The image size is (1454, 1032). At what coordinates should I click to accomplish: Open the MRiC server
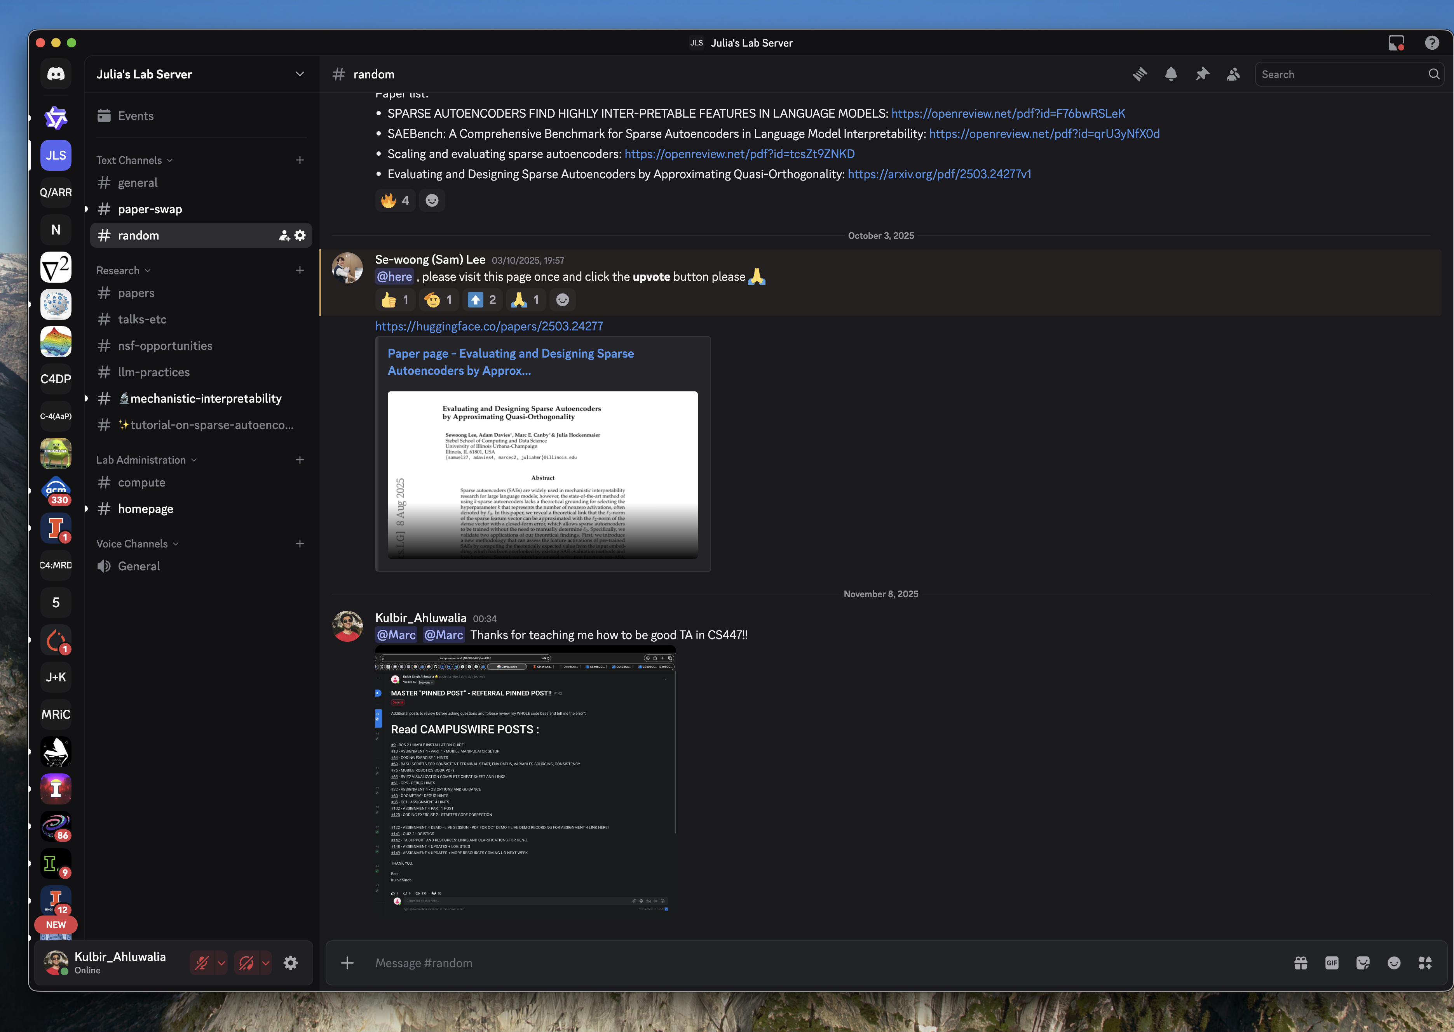(56, 715)
